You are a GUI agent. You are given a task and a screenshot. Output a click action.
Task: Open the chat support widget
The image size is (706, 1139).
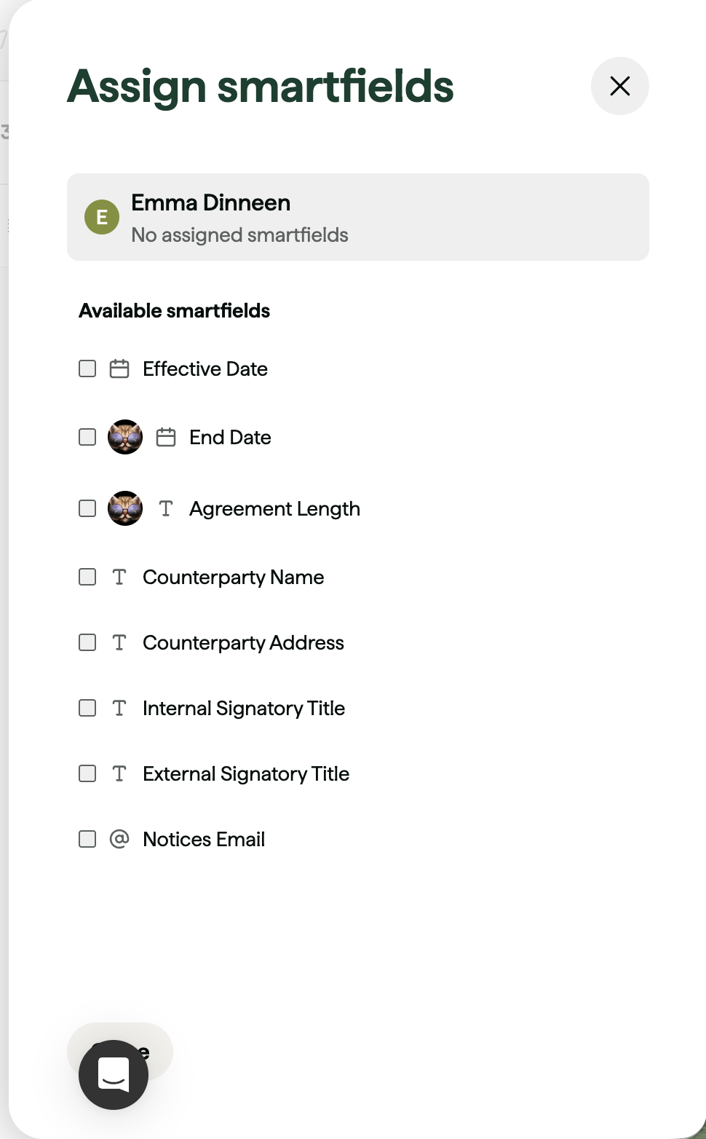point(114,1074)
